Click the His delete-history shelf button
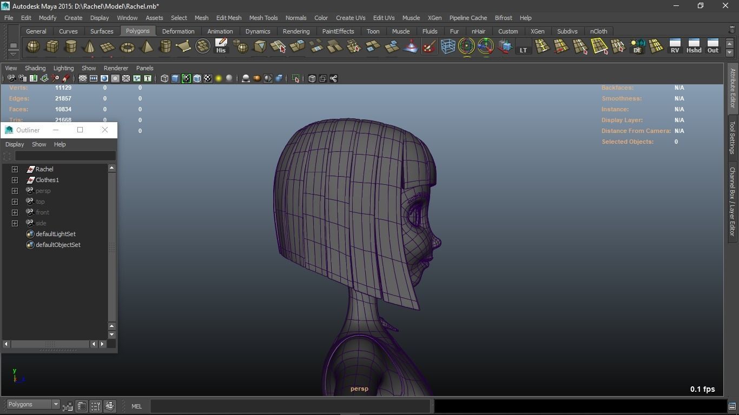This screenshot has width=739, height=415. (221, 46)
